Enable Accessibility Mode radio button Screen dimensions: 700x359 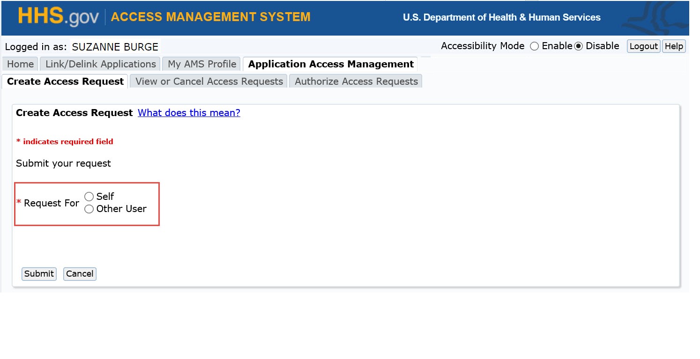tap(534, 46)
